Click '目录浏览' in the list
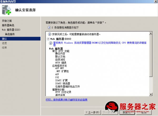Screen dimensions: 158x116 pos(60,60)
